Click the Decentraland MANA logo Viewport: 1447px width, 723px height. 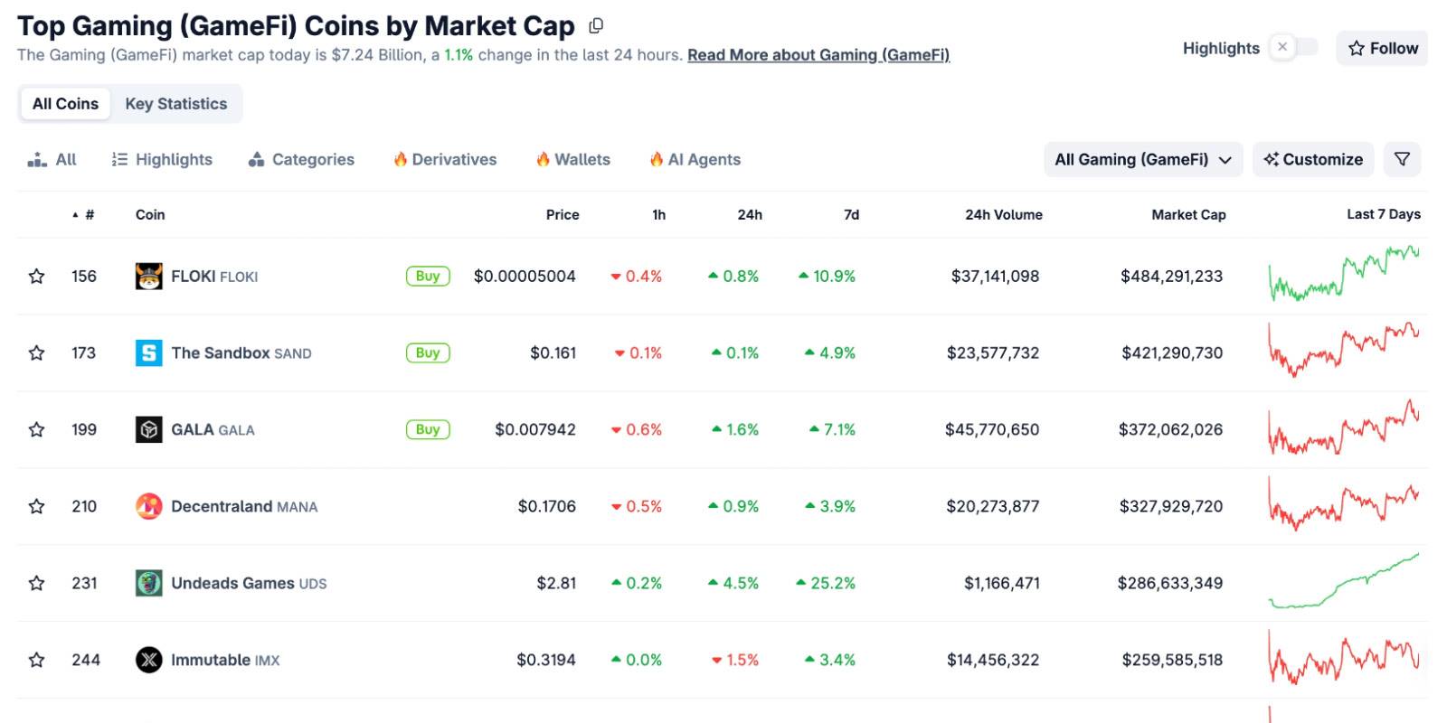point(148,507)
